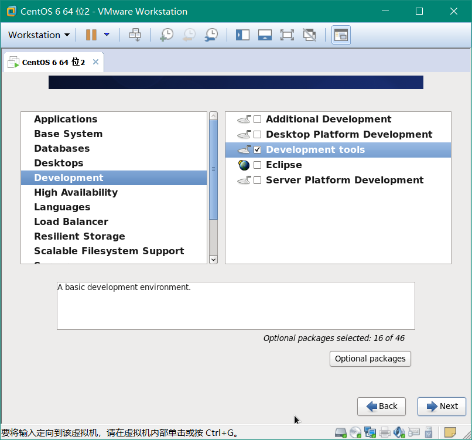Take a snapshot of the VM
Screen dimensions: 472x440
point(166,35)
